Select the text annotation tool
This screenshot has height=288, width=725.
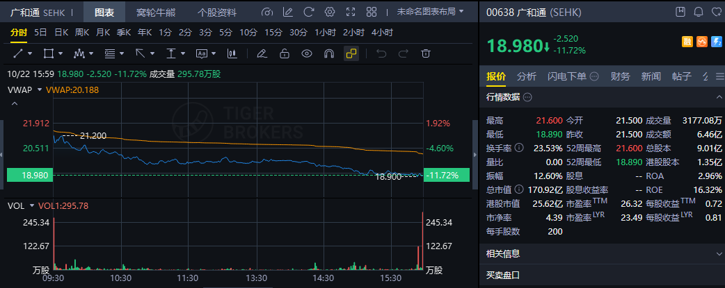[202, 53]
